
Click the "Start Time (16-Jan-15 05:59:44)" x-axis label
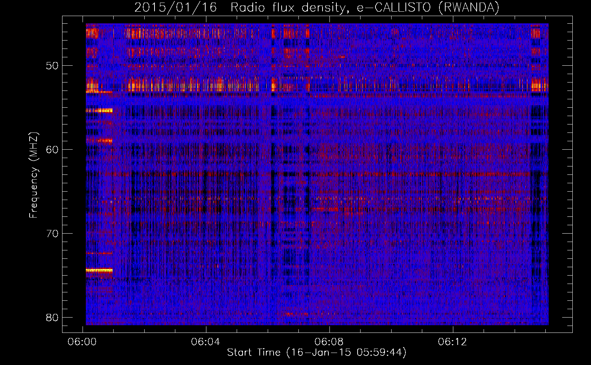317,353
